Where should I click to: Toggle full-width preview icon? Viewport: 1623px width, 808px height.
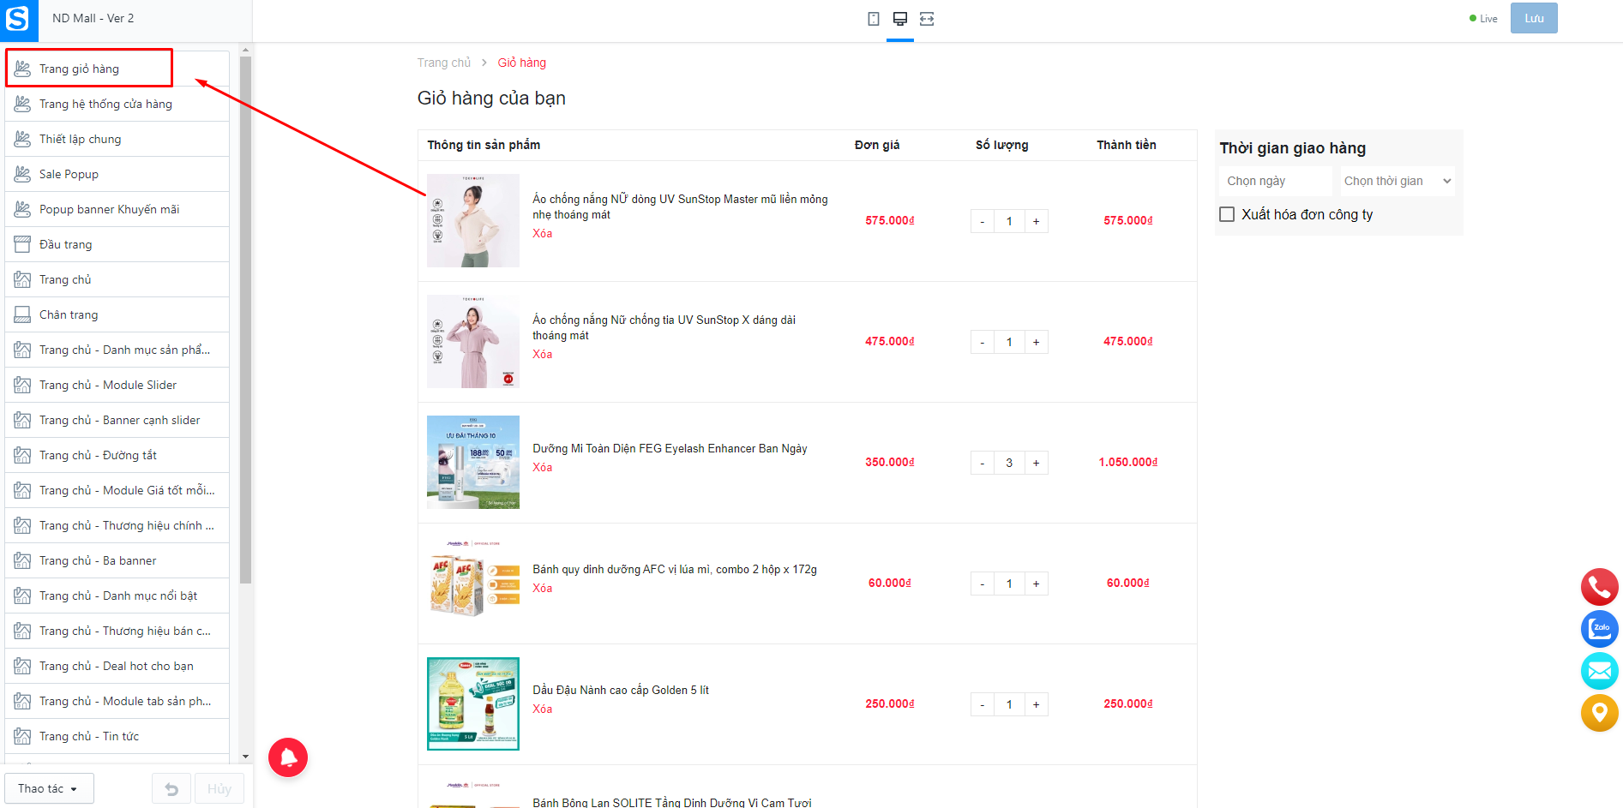927,19
